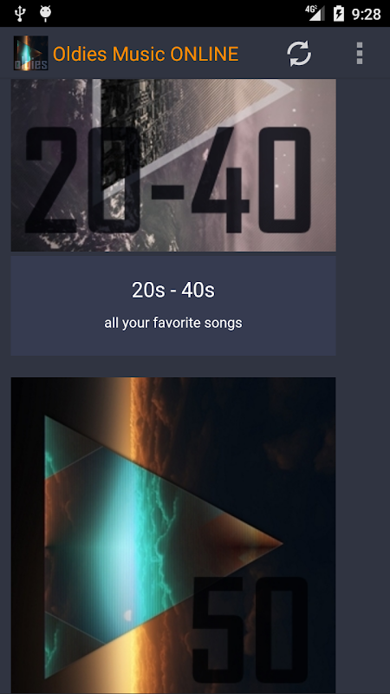390x694 pixels.
Task: Tap the '20s - 40s' station title
Action: pyautogui.click(x=173, y=291)
